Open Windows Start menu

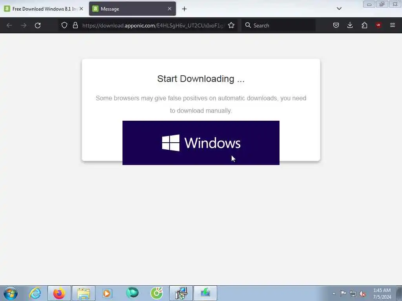(11, 293)
